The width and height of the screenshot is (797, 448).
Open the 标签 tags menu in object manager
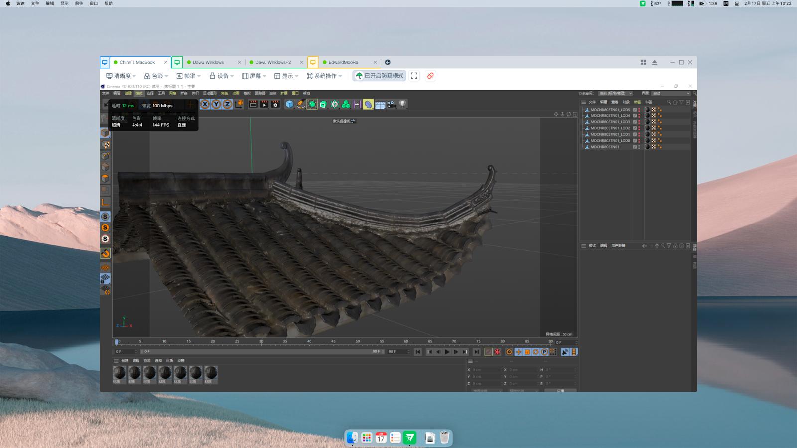click(637, 102)
